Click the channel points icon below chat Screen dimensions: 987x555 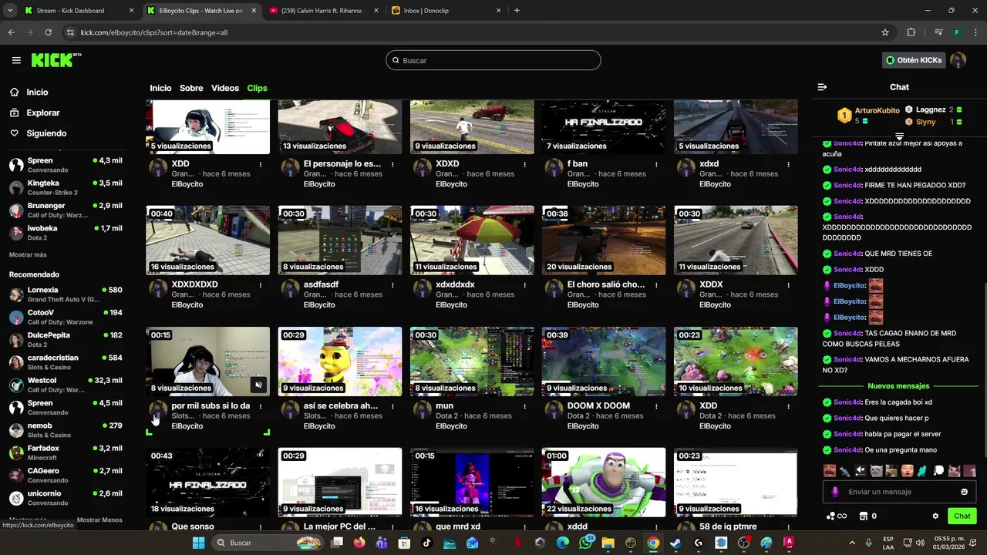coord(830,516)
